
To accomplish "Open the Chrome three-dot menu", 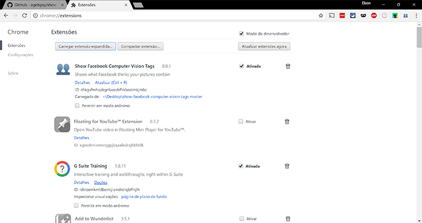I will pos(416,16).
